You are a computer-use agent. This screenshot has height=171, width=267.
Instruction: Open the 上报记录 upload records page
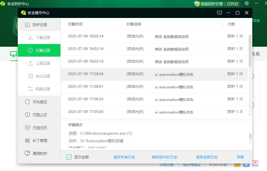coord(43,63)
